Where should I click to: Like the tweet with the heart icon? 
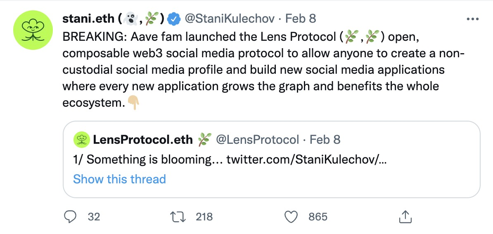click(292, 217)
